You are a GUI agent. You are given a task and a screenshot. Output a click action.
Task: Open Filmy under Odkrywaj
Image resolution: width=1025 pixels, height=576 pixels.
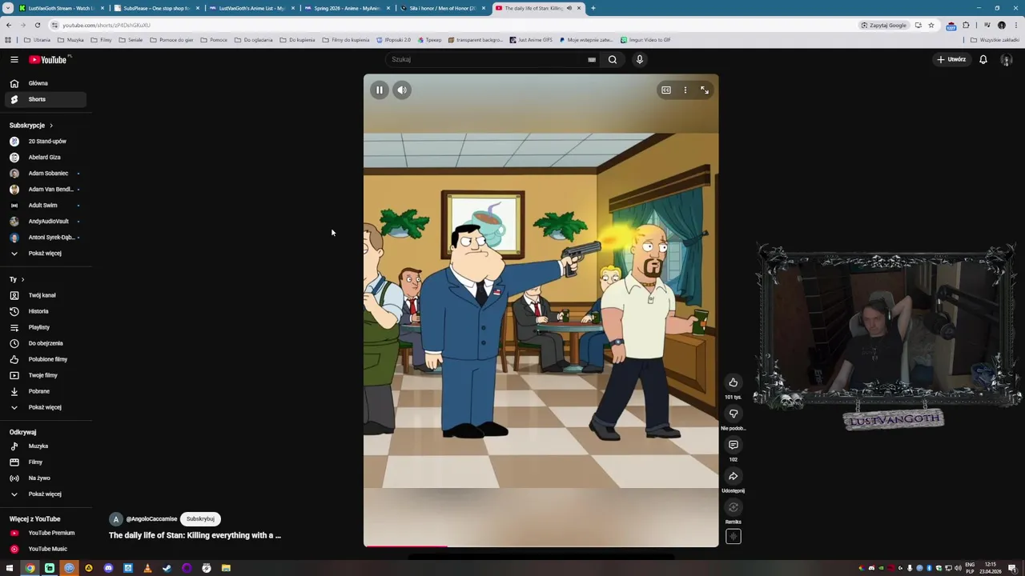click(x=44, y=462)
